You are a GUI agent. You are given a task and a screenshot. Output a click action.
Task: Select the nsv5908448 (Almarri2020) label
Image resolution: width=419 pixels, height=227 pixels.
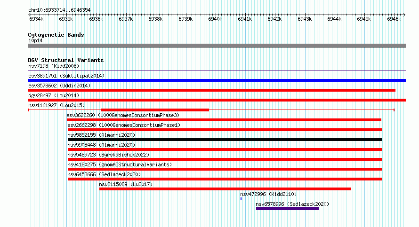click(101, 145)
